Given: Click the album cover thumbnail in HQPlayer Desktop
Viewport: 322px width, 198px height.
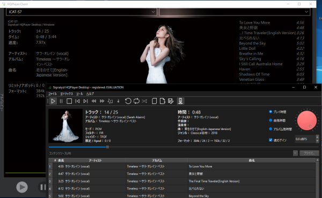Looking at the screenshot, I should pyautogui.click(x=65, y=126).
